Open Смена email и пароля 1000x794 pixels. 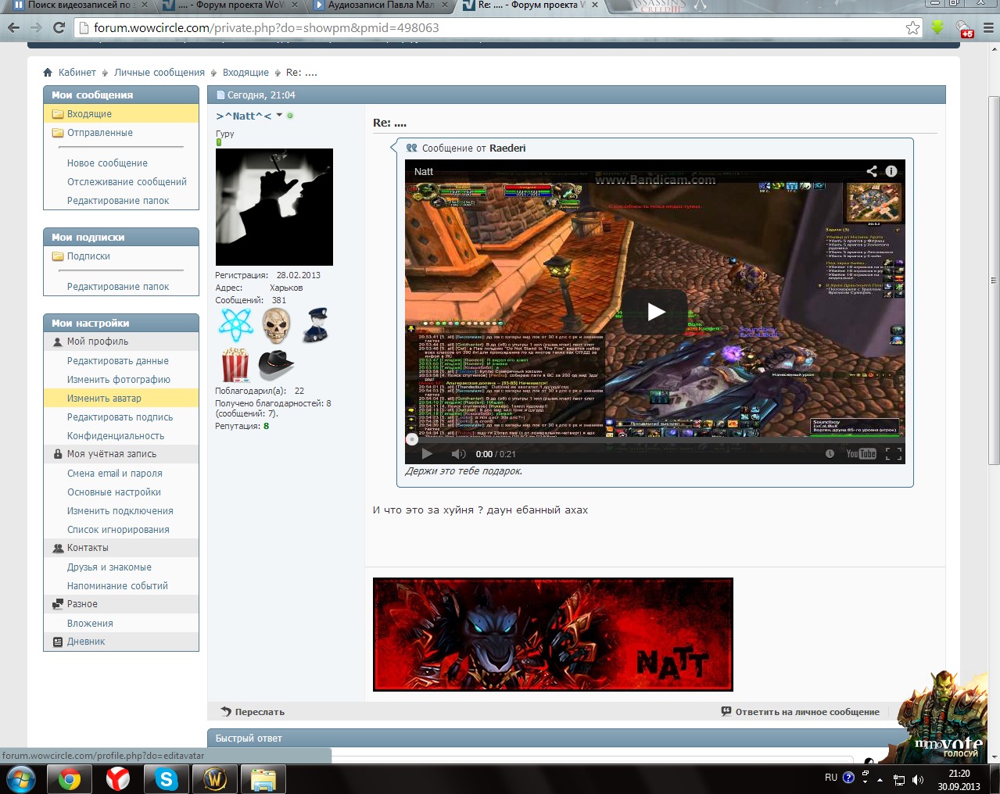115,473
